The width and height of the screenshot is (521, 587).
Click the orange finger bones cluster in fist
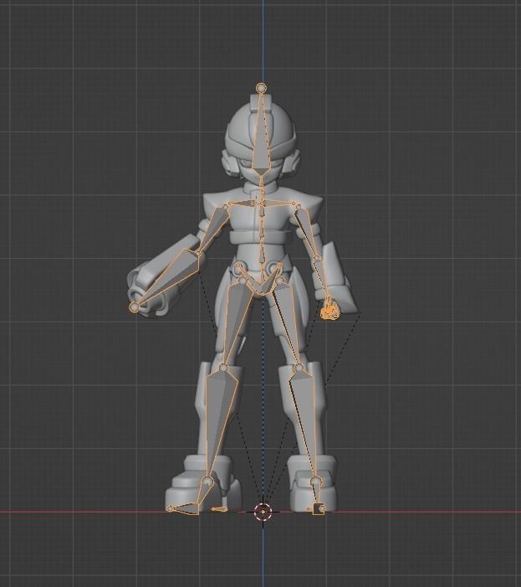pyautogui.click(x=329, y=312)
